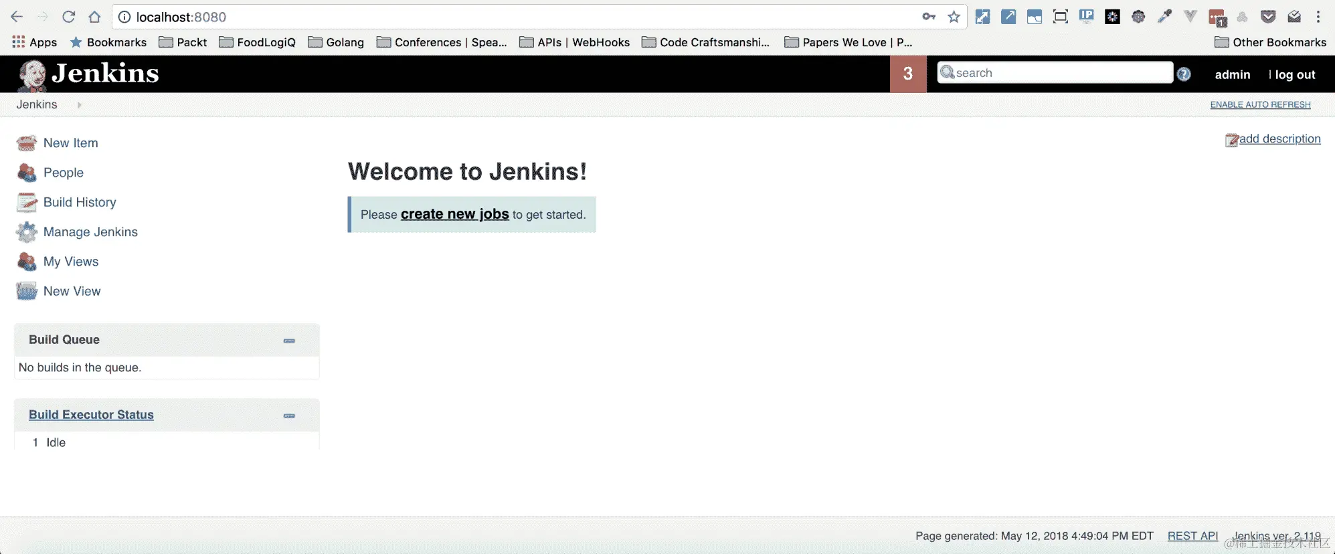Viewport: 1335px width, 554px height.
Task: Open the Bookmarks star folder
Action: [x=108, y=42]
